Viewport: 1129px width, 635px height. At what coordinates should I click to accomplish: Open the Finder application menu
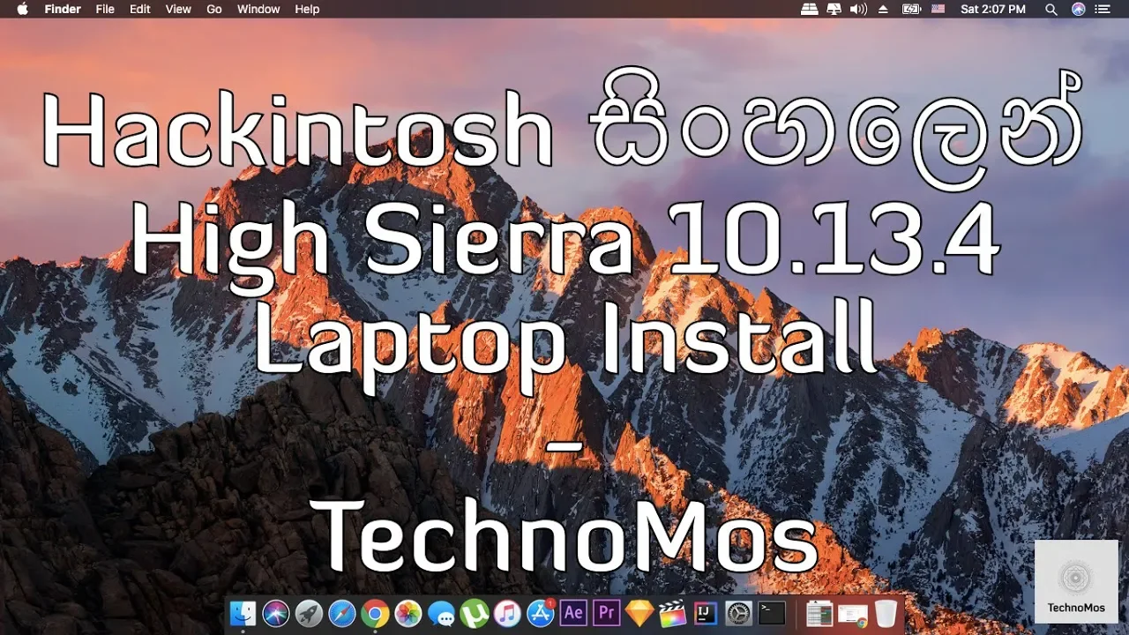[x=63, y=9]
